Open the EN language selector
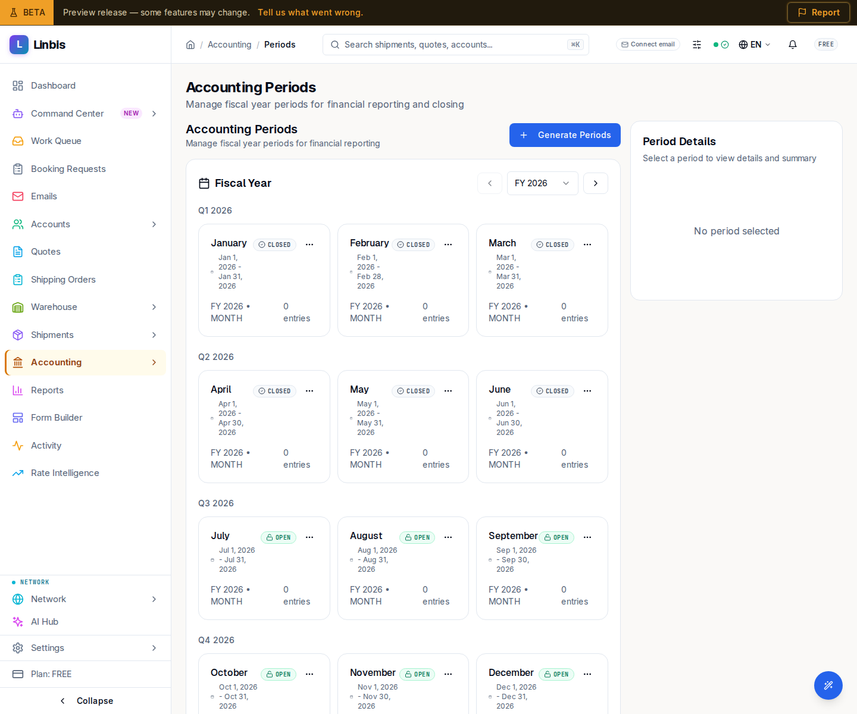The height and width of the screenshot is (714, 857). [755, 45]
